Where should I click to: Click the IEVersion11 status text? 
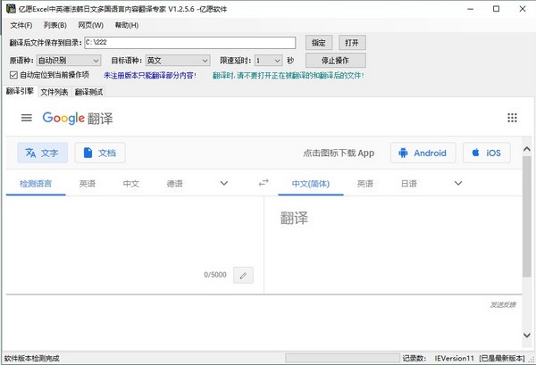[x=455, y=358]
